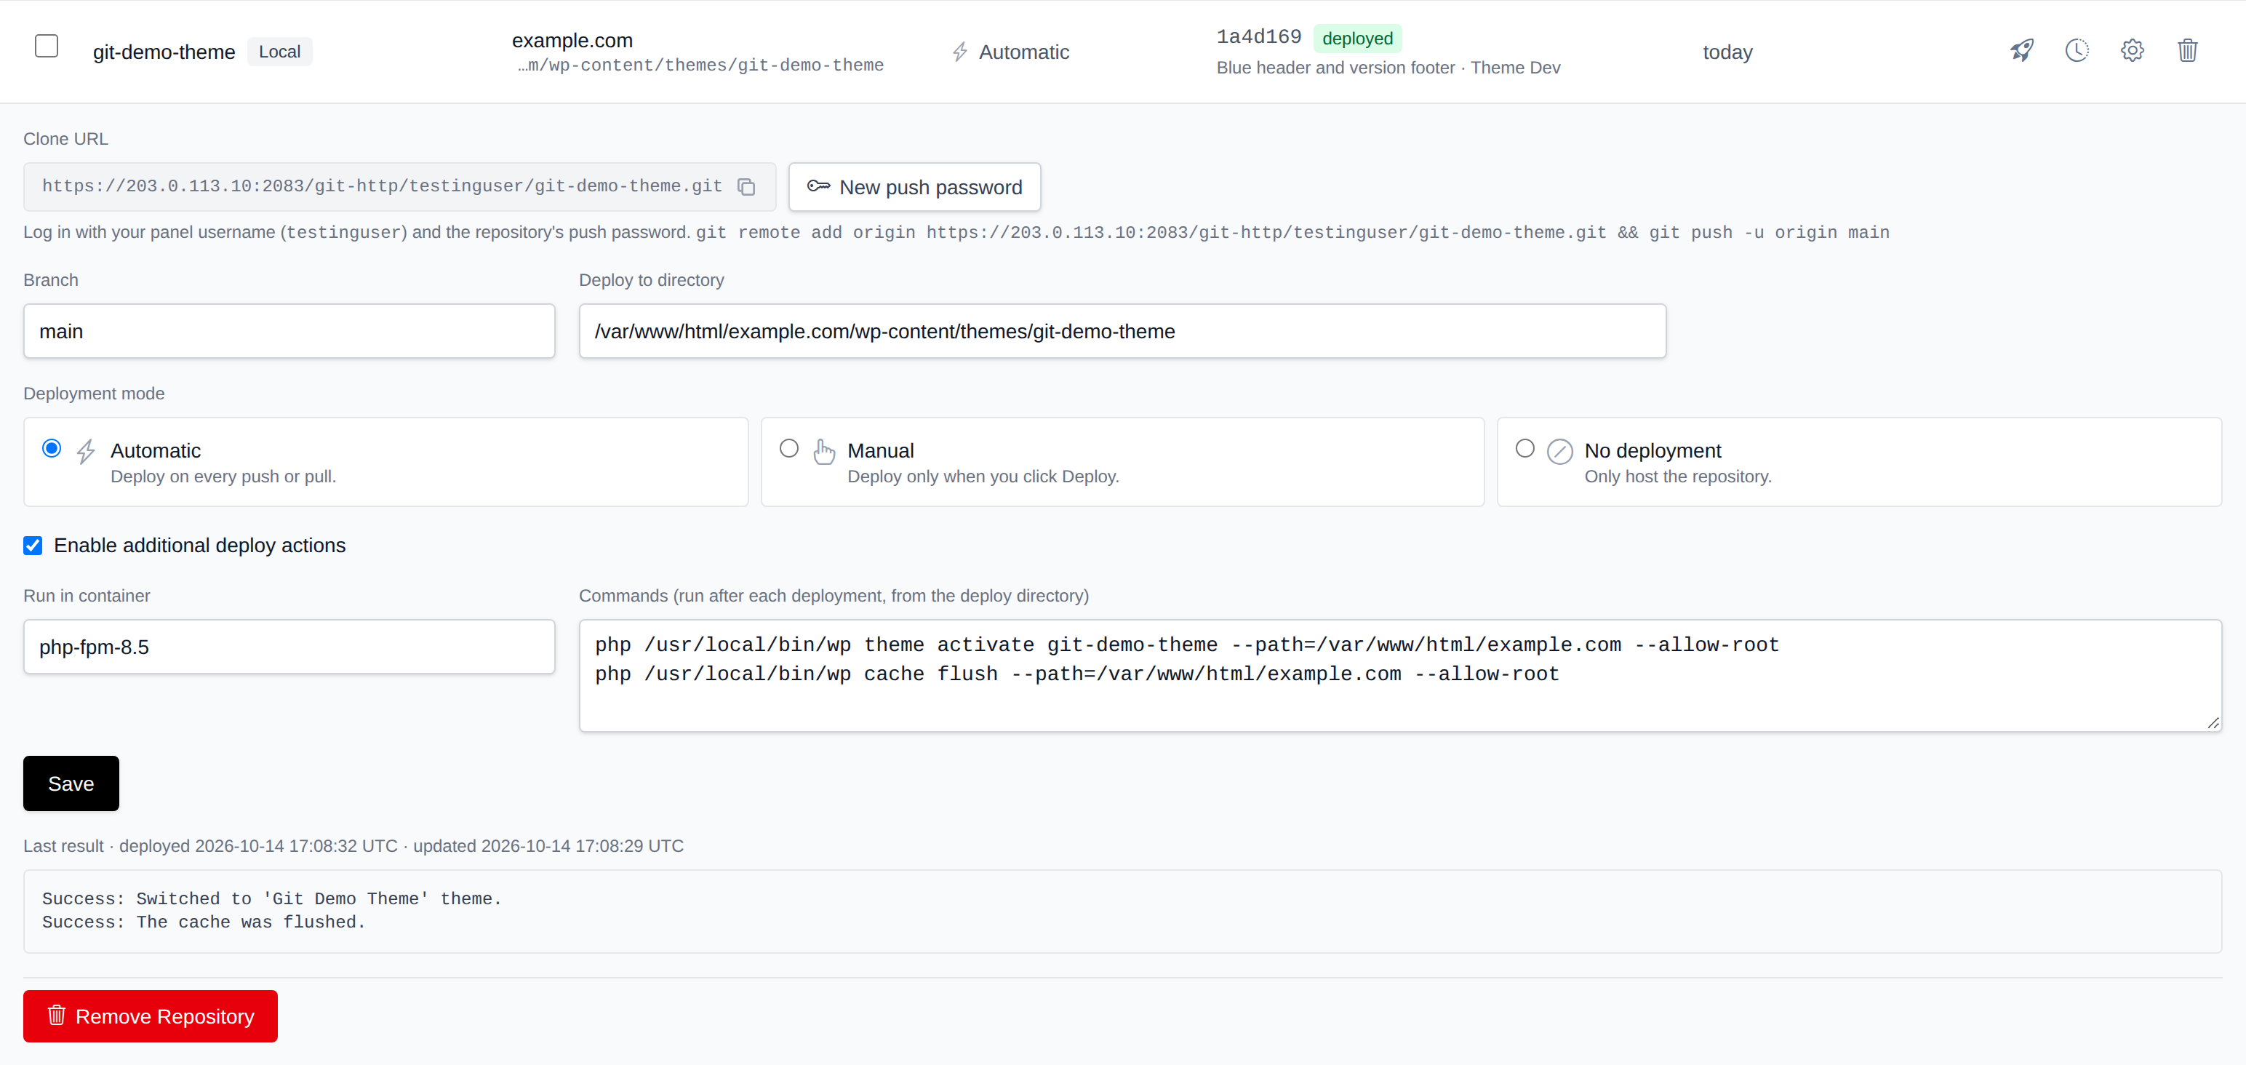Screen dimensions: 2246x1065
Task: Click the Commands textarea
Action: [1400, 676]
